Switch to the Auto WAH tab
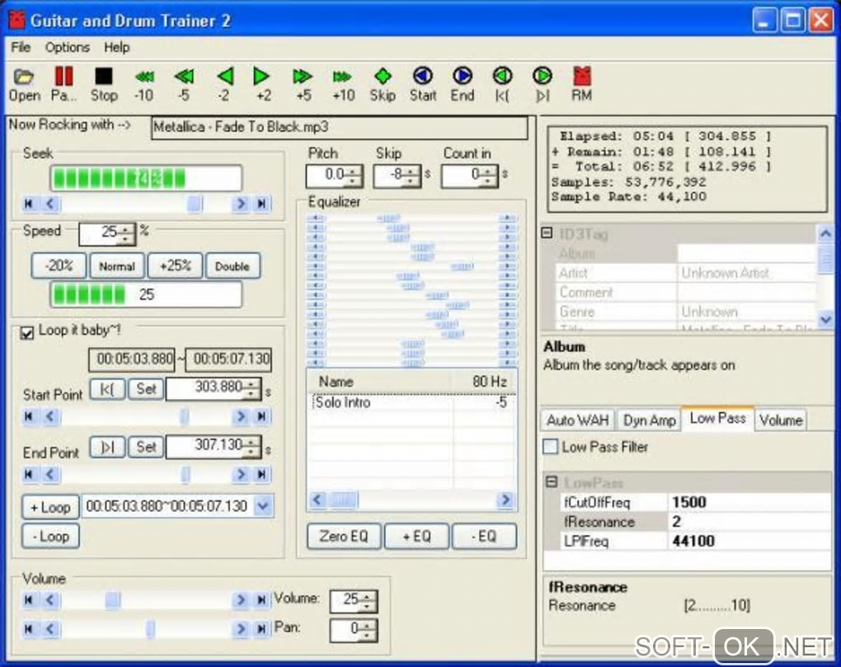This screenshot has height=667, width=841. coord(578,420)
